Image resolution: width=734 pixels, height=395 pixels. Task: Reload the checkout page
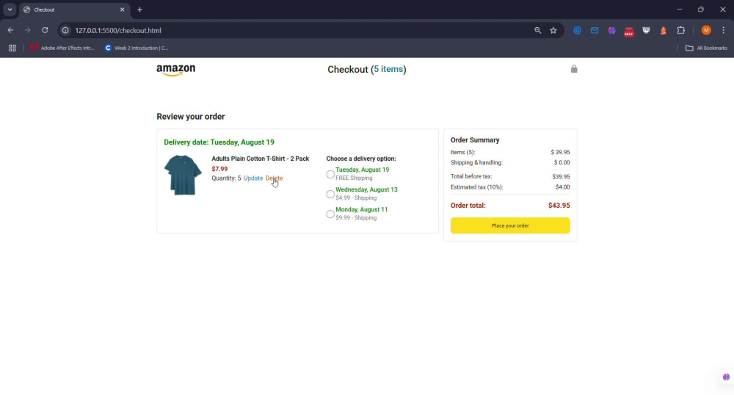point(45,30)
